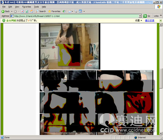This screenshot has height=140, width=163.
Task: Click the Mail envelope icon
Action: click(x=70, y=11)
